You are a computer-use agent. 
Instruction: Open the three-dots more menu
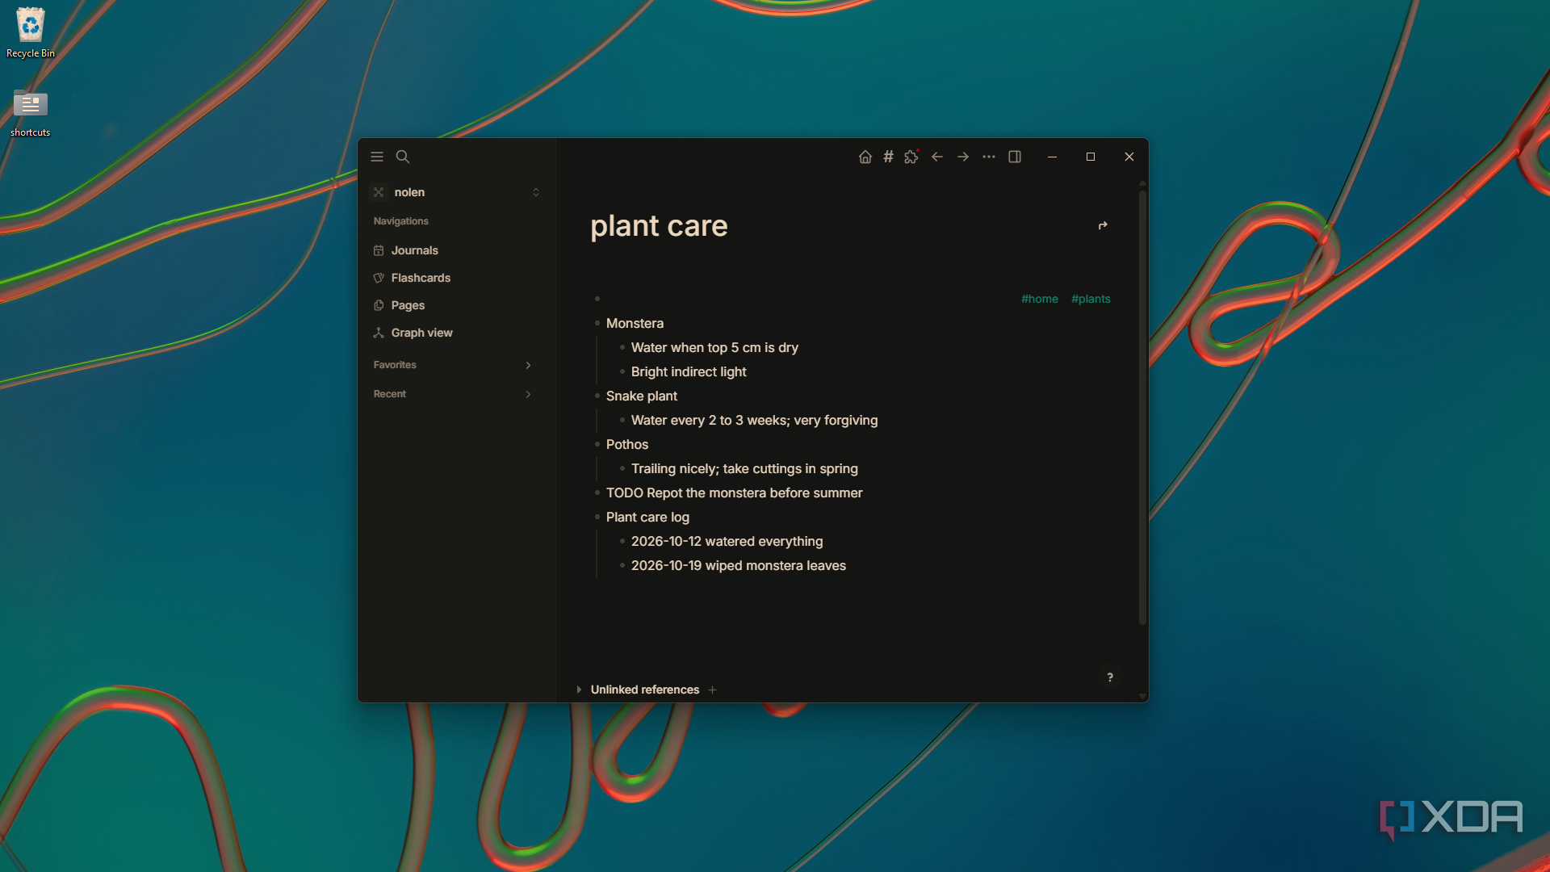click(989, 157)
